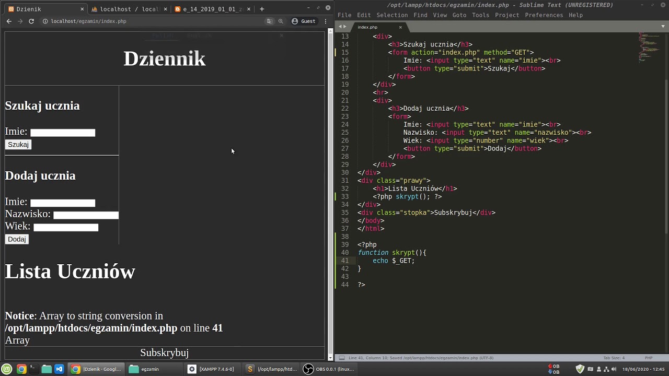
Task: Launch Visual Studio Code from panel
Action: tap(59, 369)
